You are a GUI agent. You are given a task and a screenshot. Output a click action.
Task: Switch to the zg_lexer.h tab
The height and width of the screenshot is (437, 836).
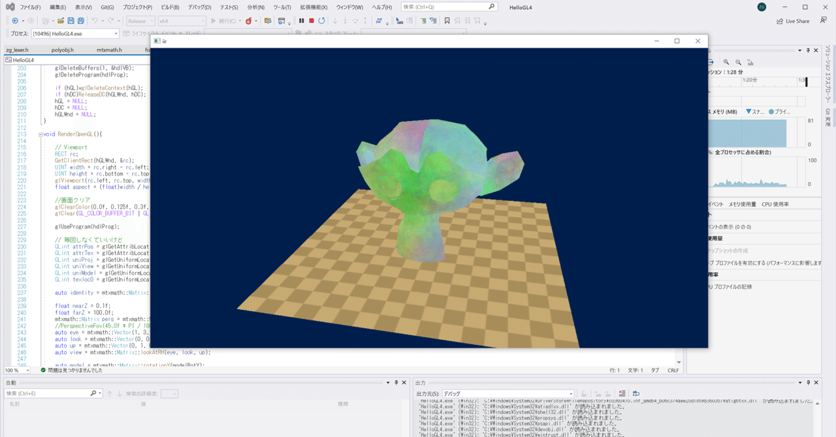coord(17,50)
